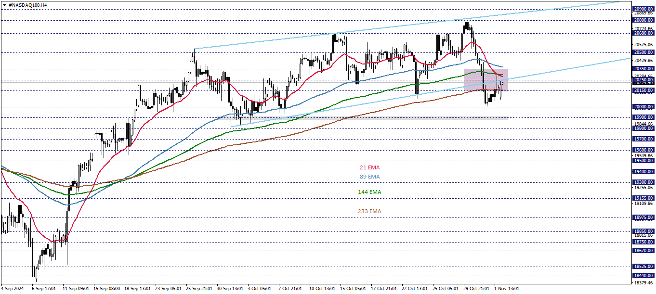
Task: Click the 4 Sep 2024 date label
Action: (x=13, y=289)
